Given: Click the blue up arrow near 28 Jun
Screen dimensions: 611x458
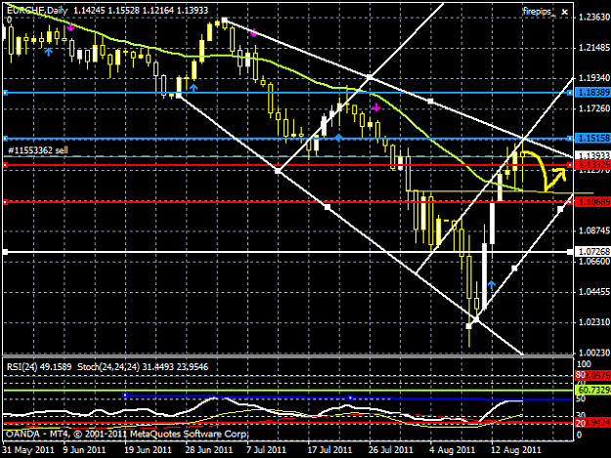Looking at the screenshot, I should 194,88.
